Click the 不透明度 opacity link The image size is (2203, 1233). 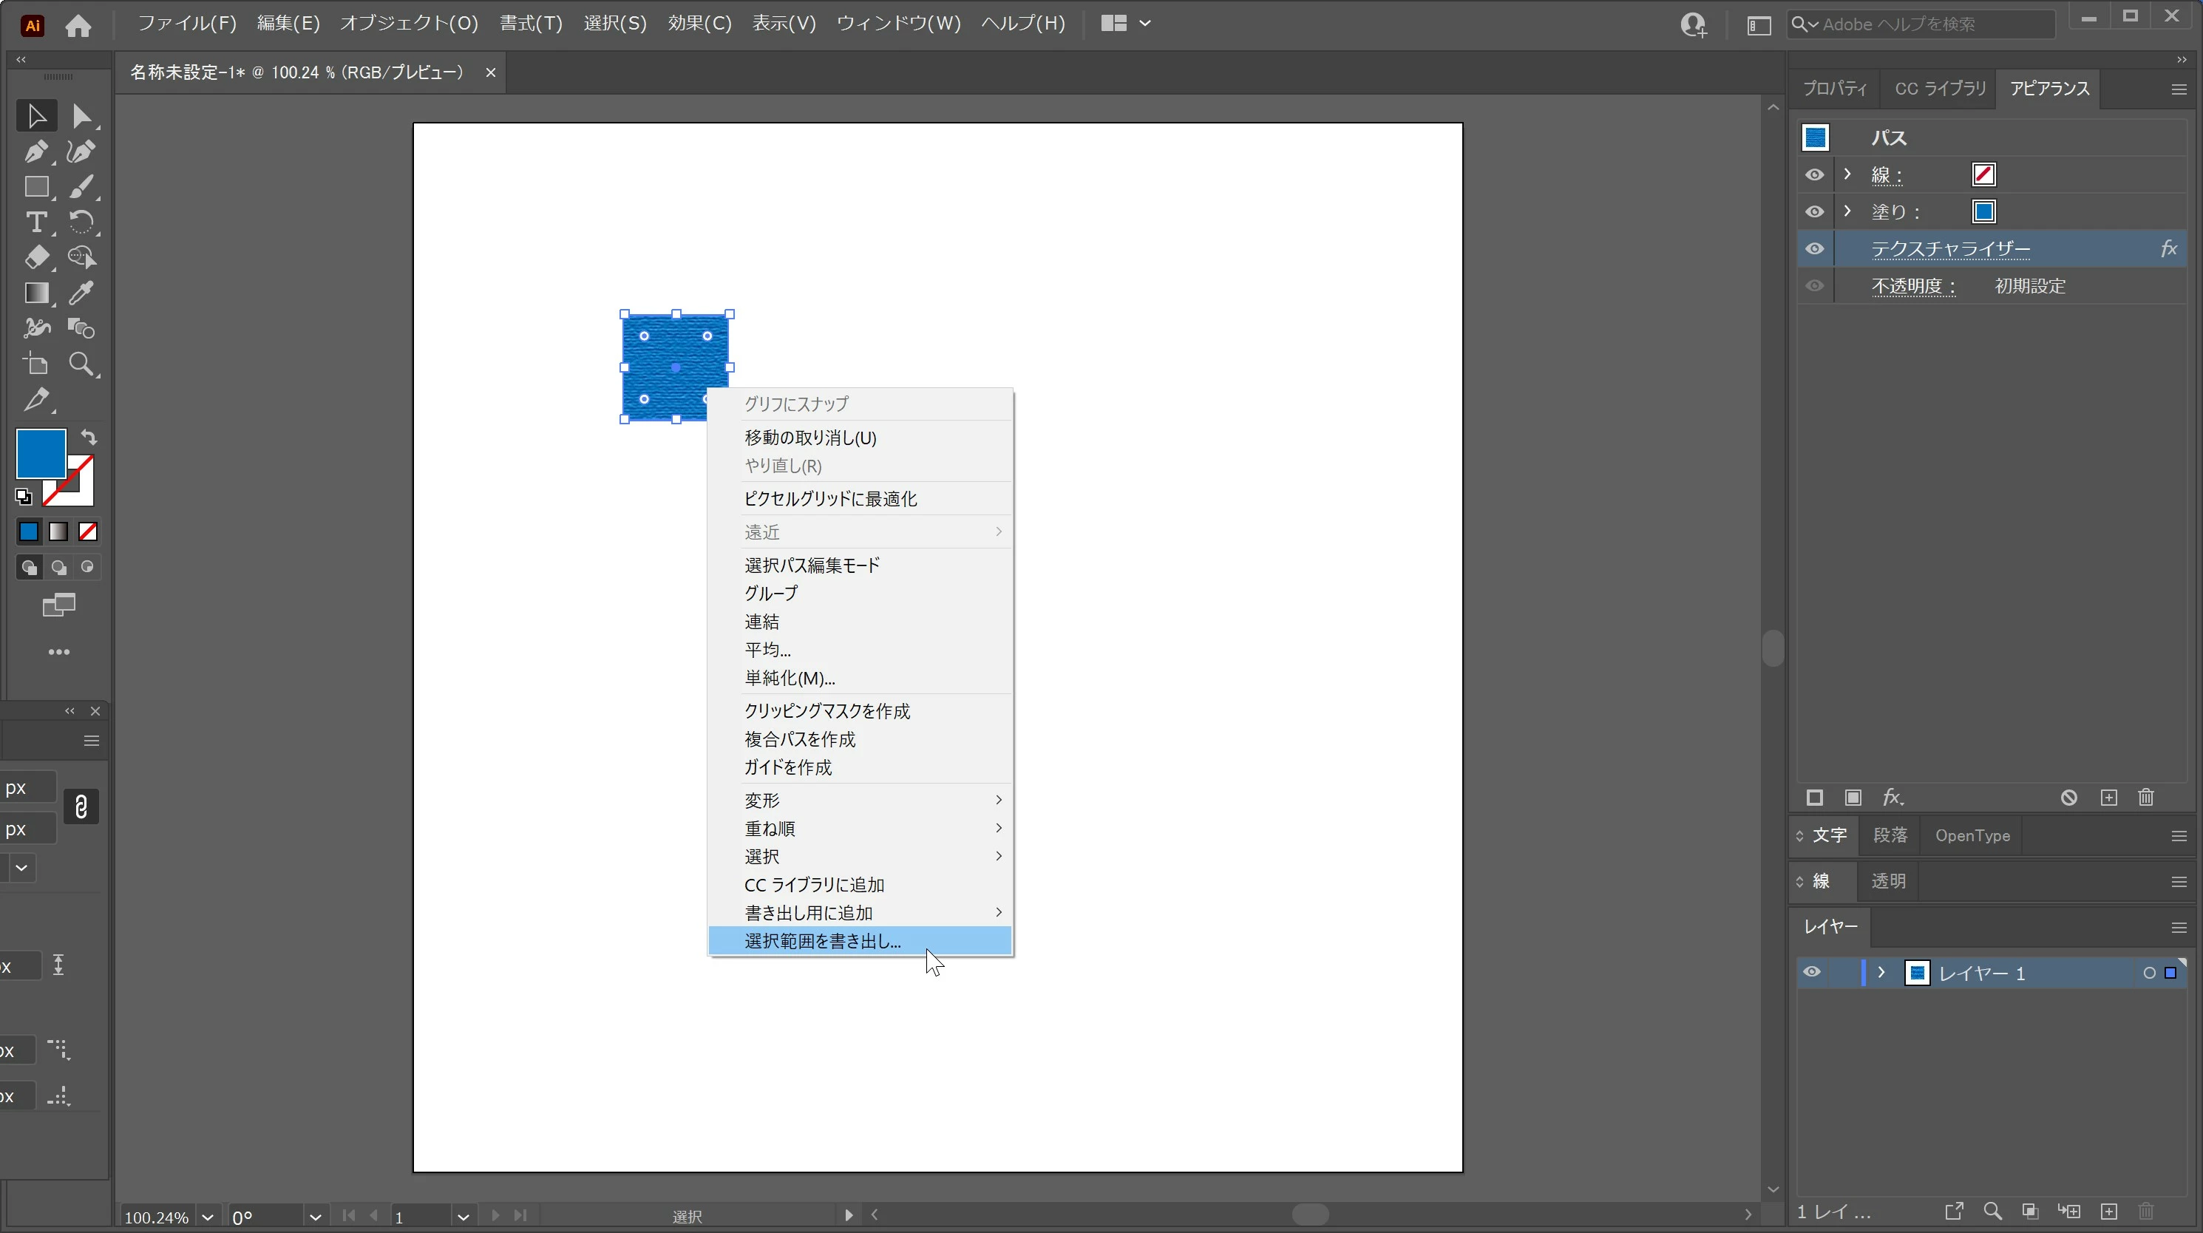coord(1912,287)
